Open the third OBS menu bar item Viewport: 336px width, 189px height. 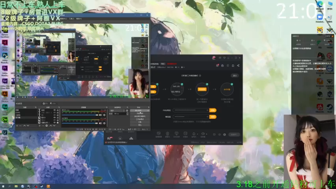point(79,18)
